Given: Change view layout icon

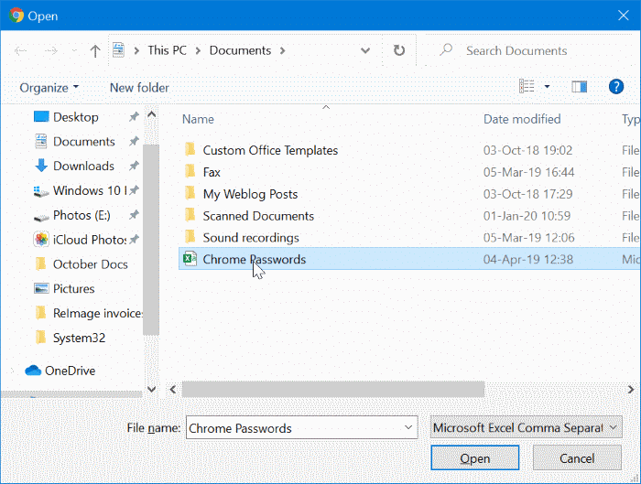Looking at the screenshot, I should pos(527,86).
